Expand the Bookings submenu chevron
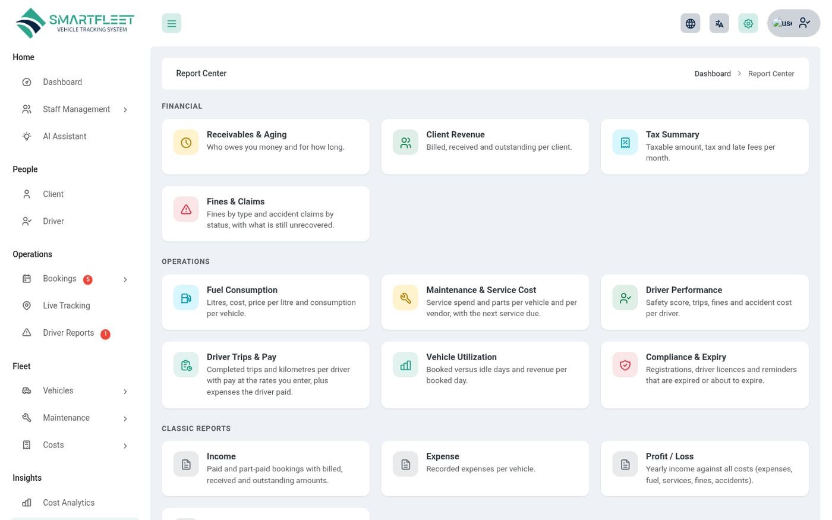 point(125,279)
